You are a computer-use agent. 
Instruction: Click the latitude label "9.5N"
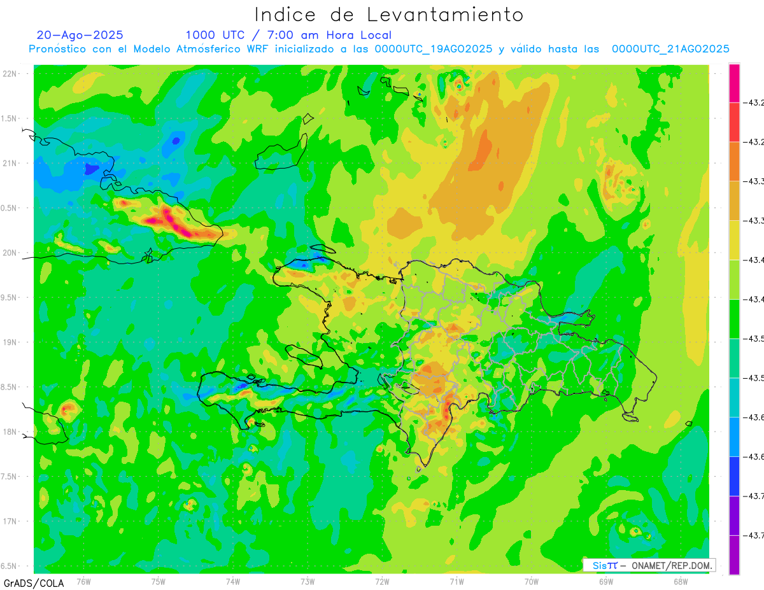click(8, 298)
